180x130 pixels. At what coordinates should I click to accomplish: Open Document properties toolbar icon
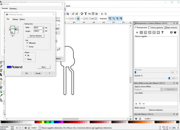[106, 14]
